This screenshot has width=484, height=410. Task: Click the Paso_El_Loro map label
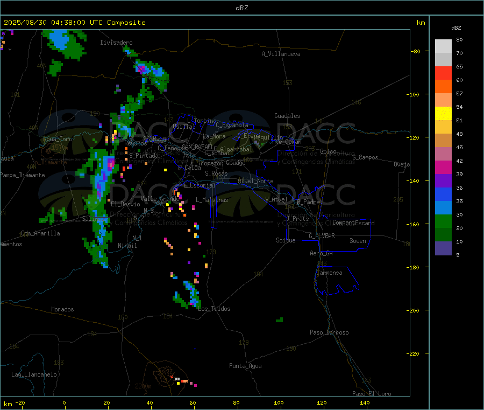tap(372, 394)
